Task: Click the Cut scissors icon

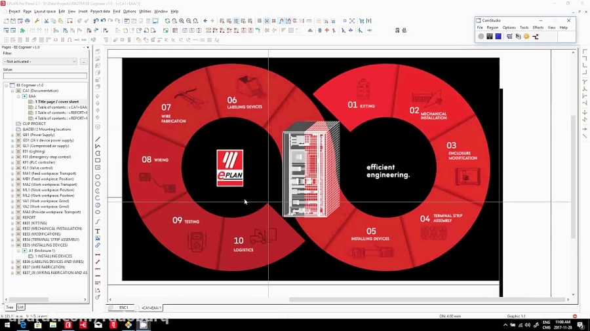Action: (x=47, y=21)
